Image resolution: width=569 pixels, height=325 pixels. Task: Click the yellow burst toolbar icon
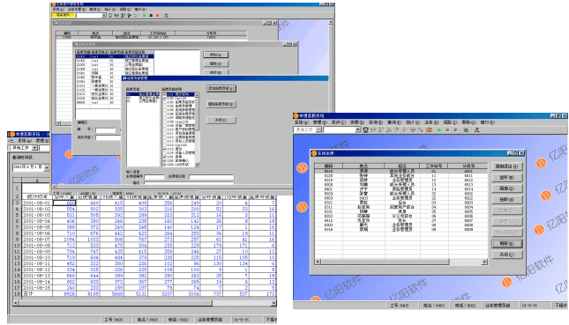pyautogui.click(x=466, y=129)
